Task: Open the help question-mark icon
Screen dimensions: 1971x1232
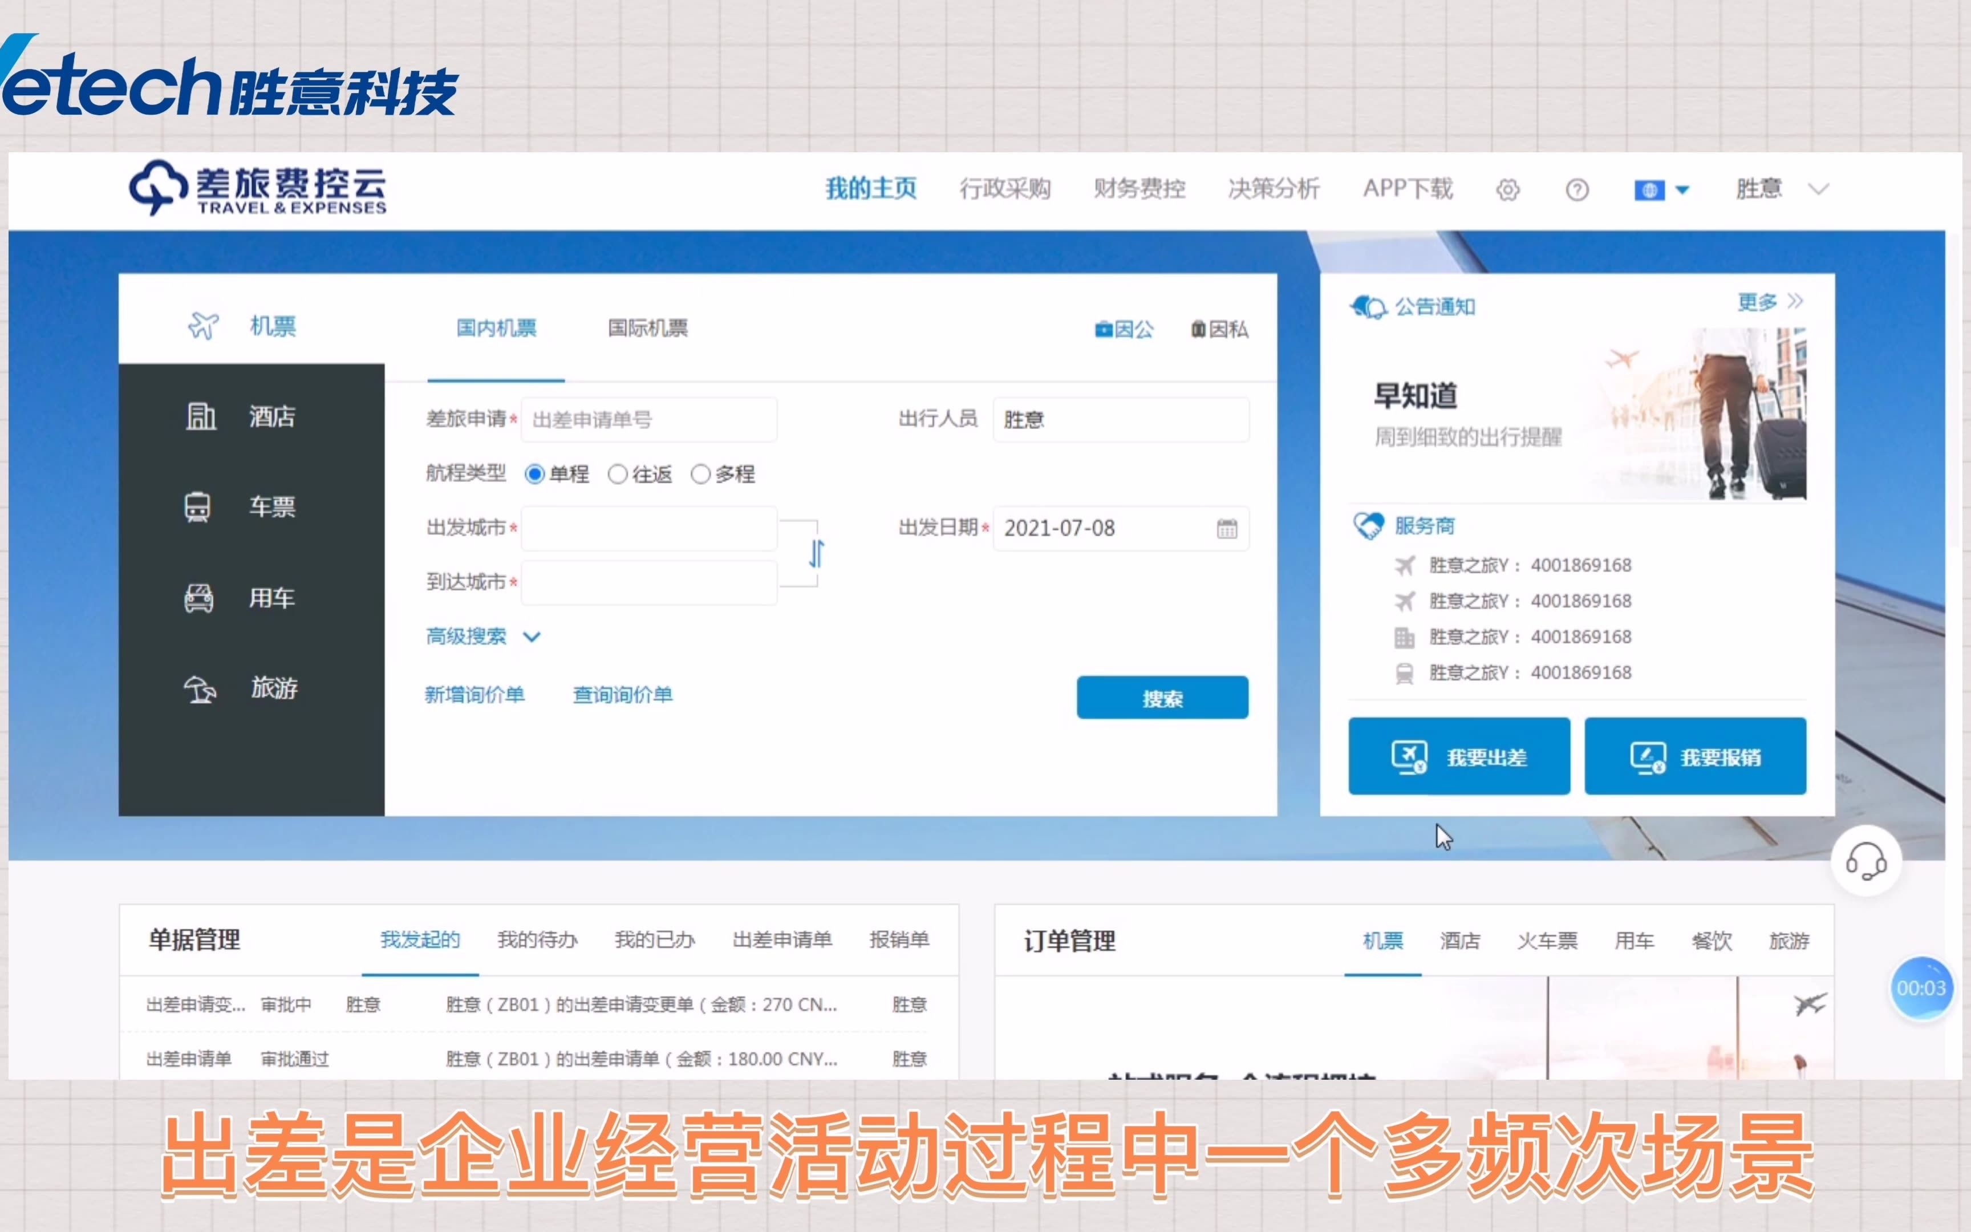Action: [x=1577, y=190]
